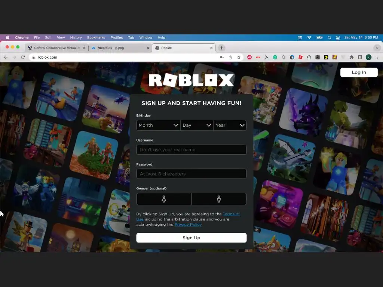Open the Tab menu
383x287 pixels.
[131, 37]
